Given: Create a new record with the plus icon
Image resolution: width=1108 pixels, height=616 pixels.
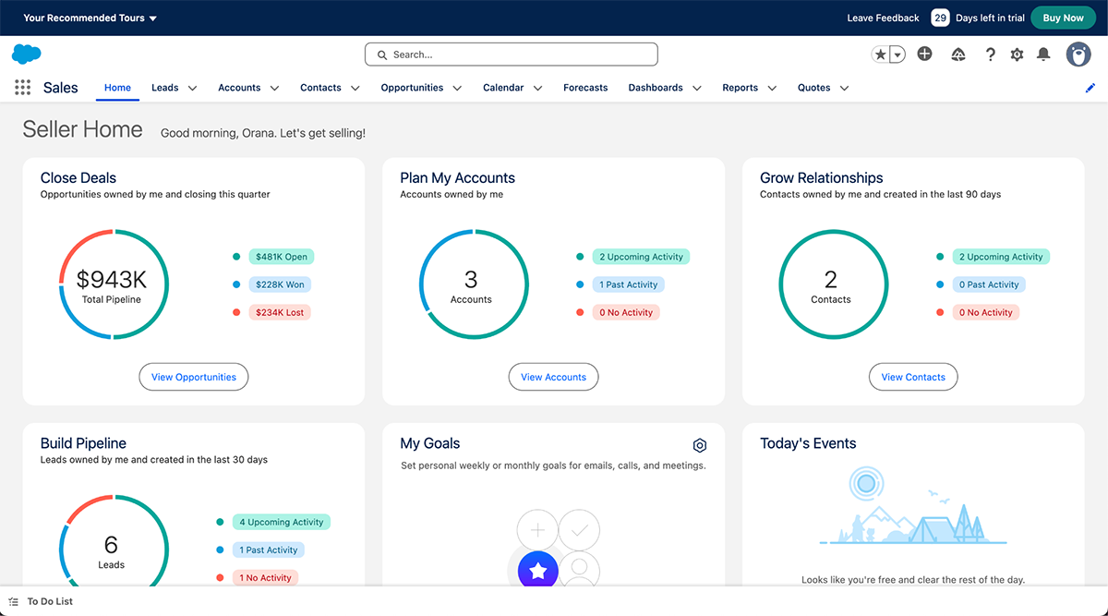Looking at the screenshot, I should (x=924, y=54).
